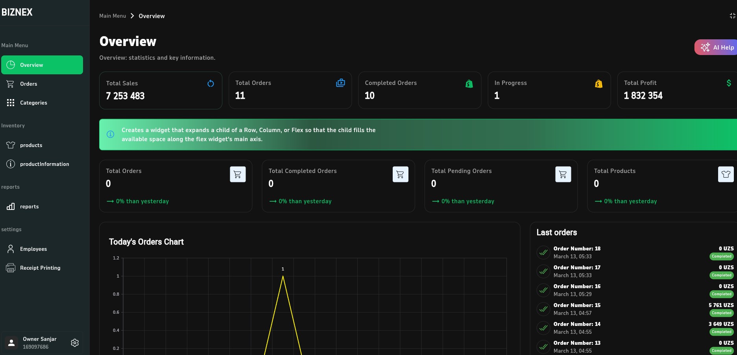737x355 pixels.
Task: Click the peak data point on the orders chart
Action: (283, 276)
